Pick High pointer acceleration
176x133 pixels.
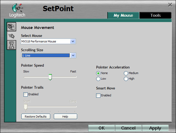126,79
